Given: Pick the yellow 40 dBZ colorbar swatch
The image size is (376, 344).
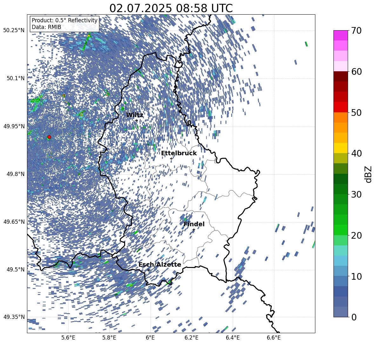Looking at the screenshot, I should [340, 148].
